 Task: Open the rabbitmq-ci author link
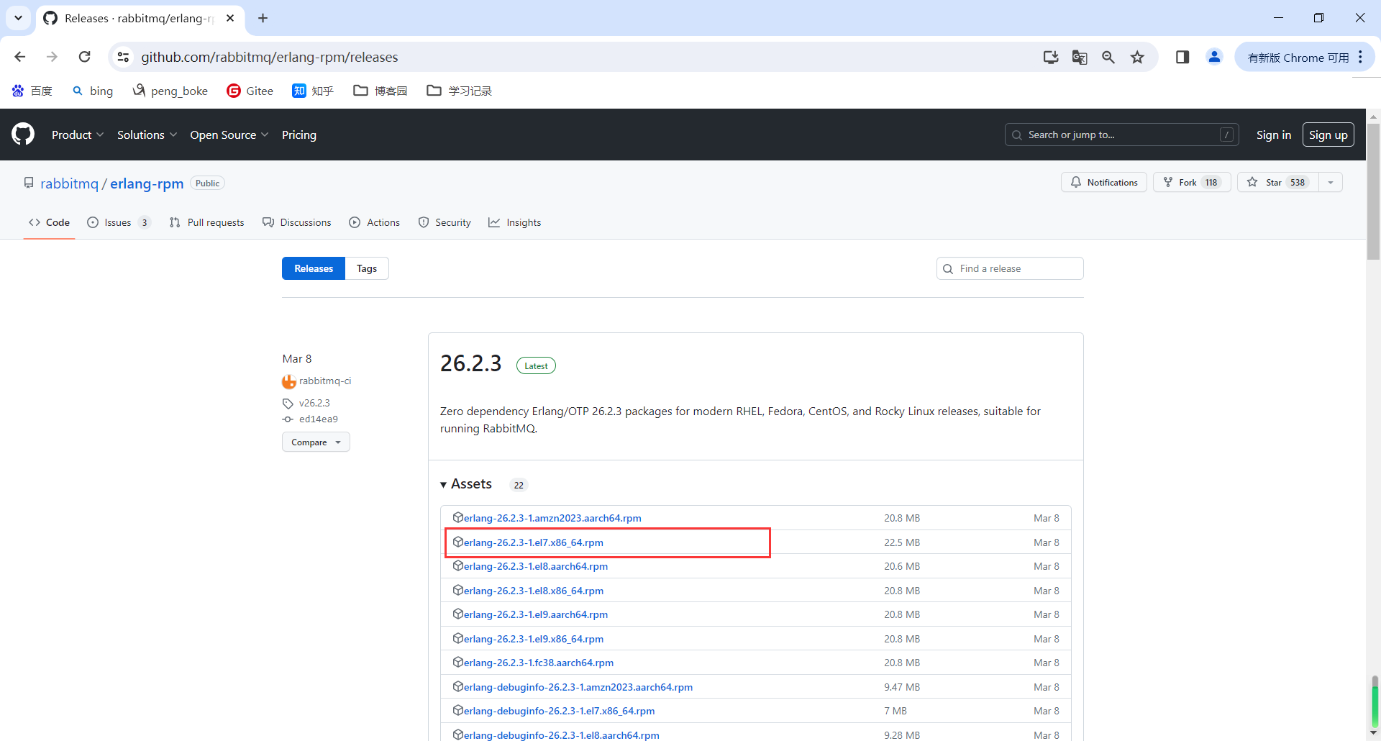[x=325, y=381]
